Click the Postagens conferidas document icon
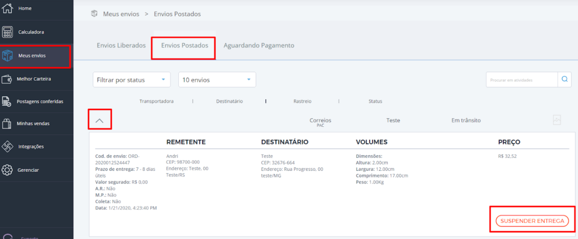This screenshot has height=239, width=578. click(6, 101)
